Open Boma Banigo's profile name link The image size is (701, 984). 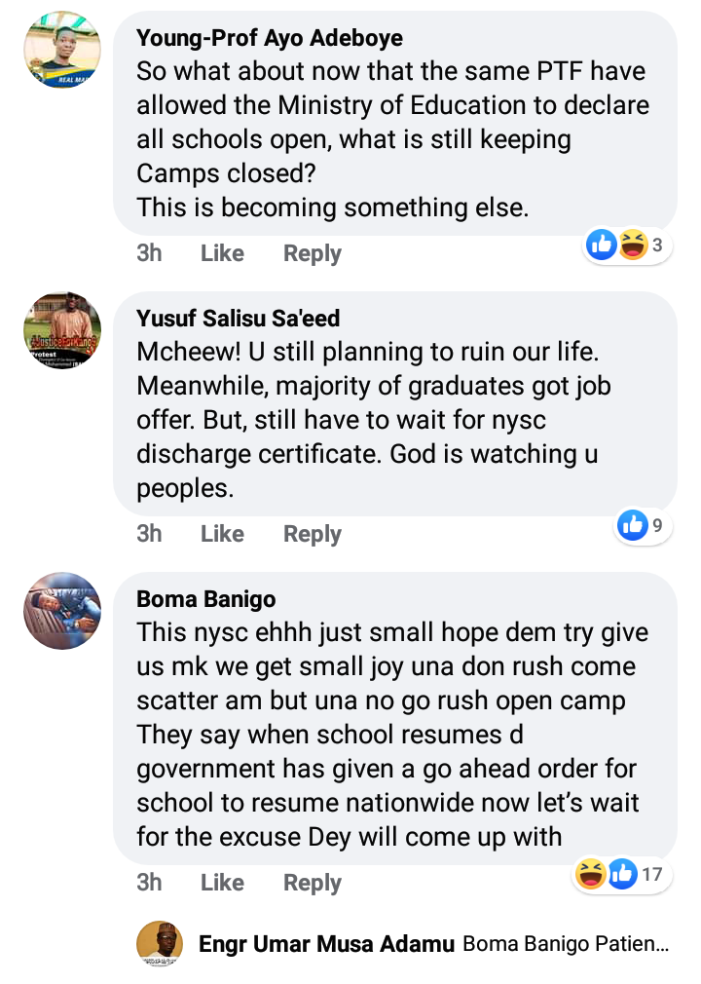coord(206,598)
